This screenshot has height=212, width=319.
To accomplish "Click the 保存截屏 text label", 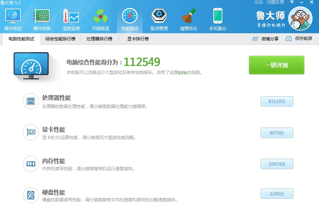I will pos(304,39).
